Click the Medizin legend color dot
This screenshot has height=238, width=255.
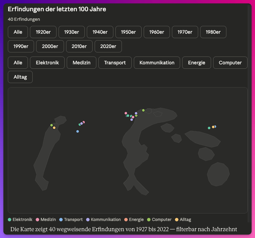click(37, 220)
